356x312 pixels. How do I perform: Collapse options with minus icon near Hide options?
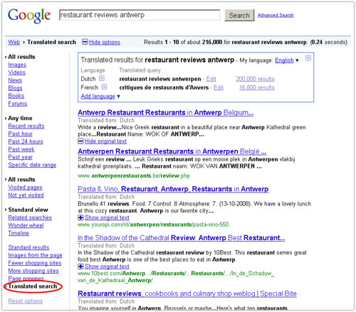point(85,42)
